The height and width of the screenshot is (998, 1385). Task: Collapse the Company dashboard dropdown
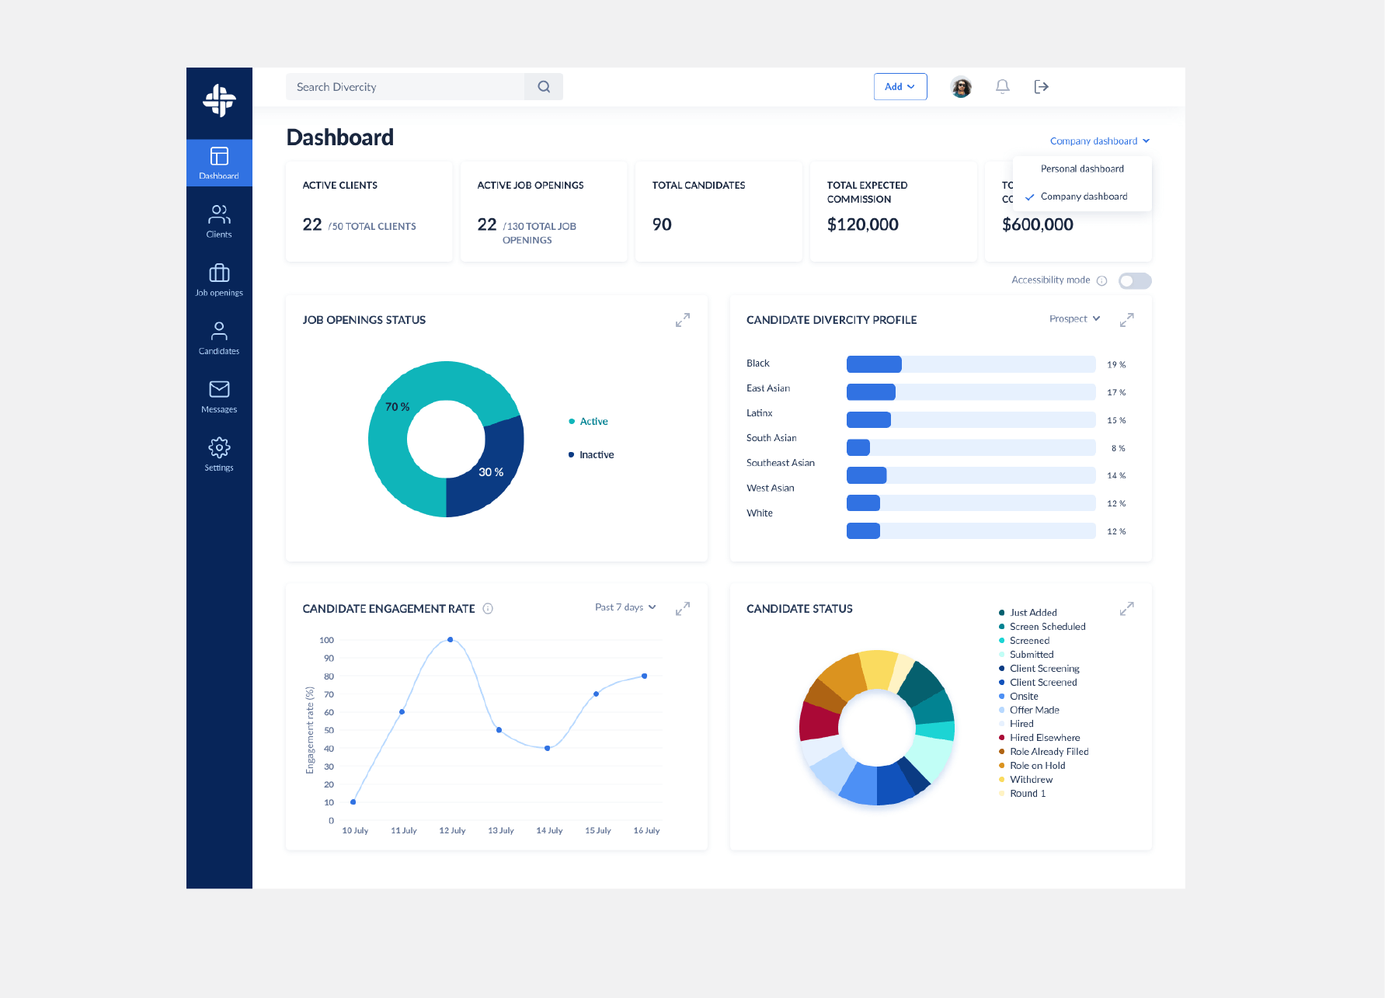1100,141
